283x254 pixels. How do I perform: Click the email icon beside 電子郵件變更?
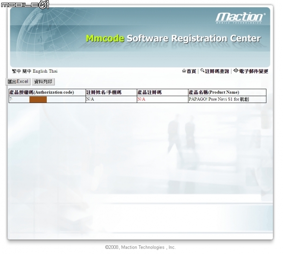236,71
